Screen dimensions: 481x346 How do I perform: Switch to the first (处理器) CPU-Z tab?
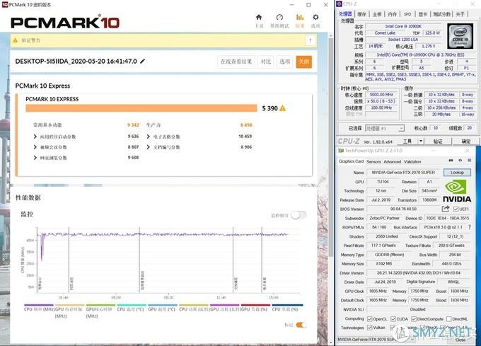[345, 14]
